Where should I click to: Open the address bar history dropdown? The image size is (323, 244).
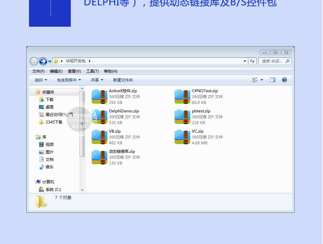[x=245, y=61]
